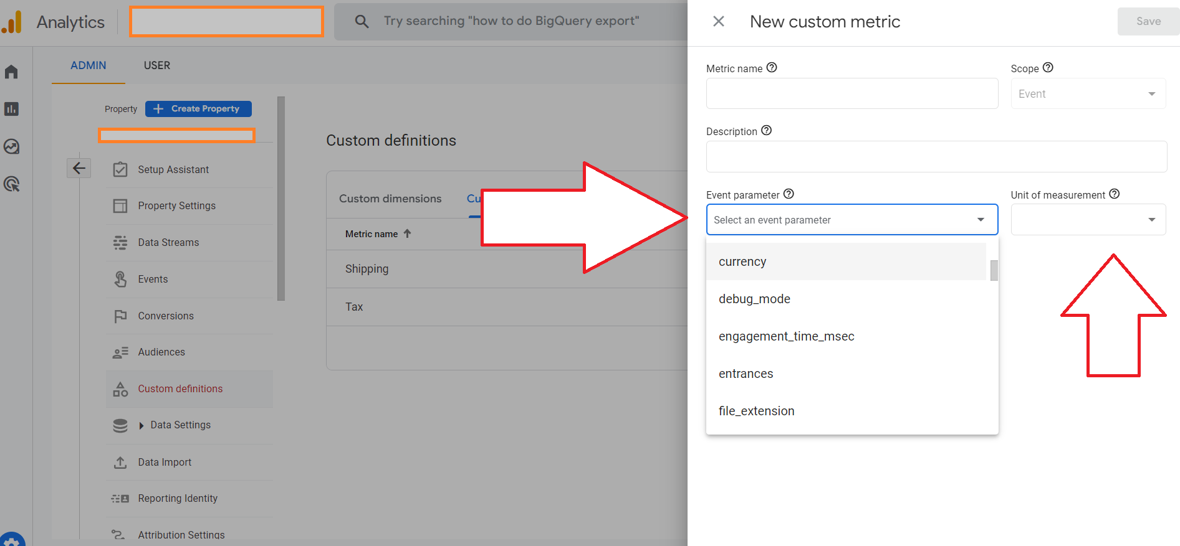The image size is (1180, 546).
Task: Select engagement_time_msec parameter
Action: 847,336
